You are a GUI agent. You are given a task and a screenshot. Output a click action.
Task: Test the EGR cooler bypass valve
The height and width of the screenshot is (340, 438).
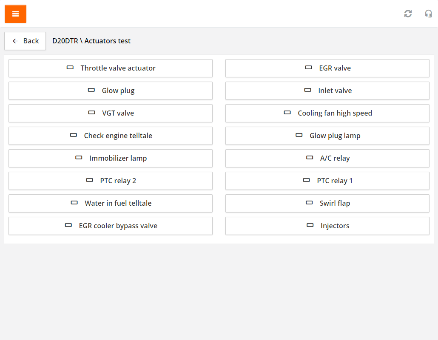(x=111, y=226)
